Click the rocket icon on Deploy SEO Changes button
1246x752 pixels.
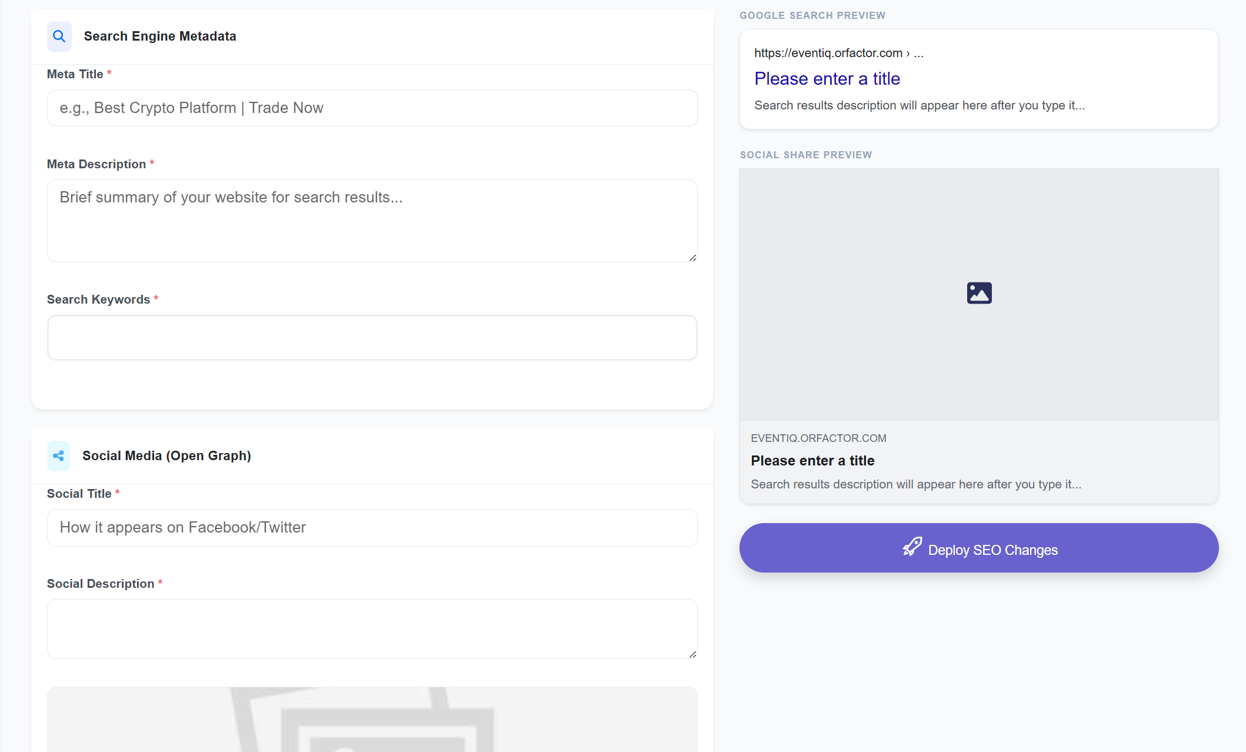[x=911, y=548]
